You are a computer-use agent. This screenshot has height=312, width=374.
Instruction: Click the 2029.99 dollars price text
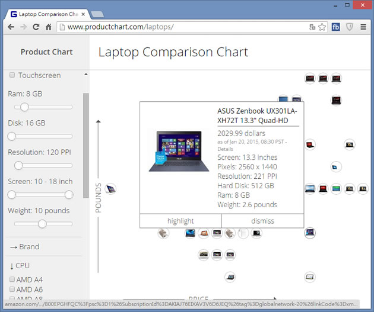(x=241, y=133)
